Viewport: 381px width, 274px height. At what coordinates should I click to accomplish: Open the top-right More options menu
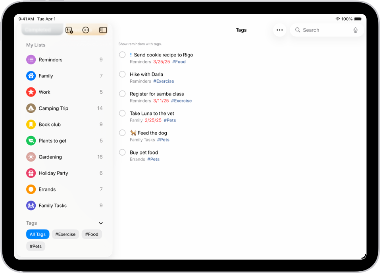(279, 30)
